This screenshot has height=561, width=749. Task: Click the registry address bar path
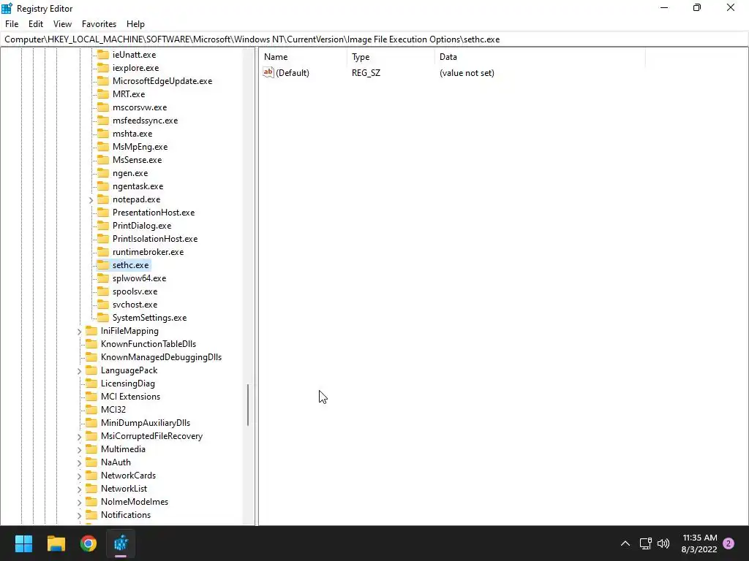tap(374, 39)
